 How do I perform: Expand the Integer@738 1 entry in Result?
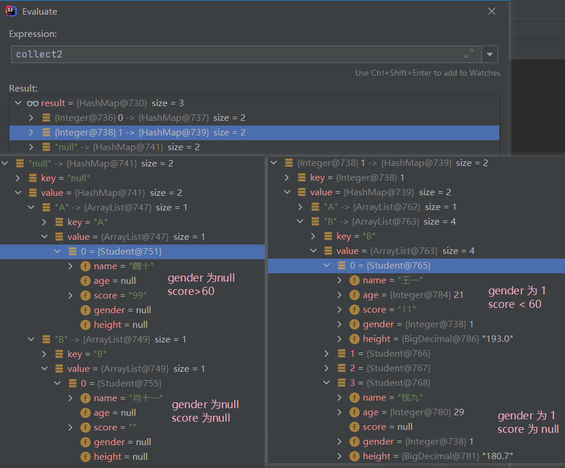point(31,133)
